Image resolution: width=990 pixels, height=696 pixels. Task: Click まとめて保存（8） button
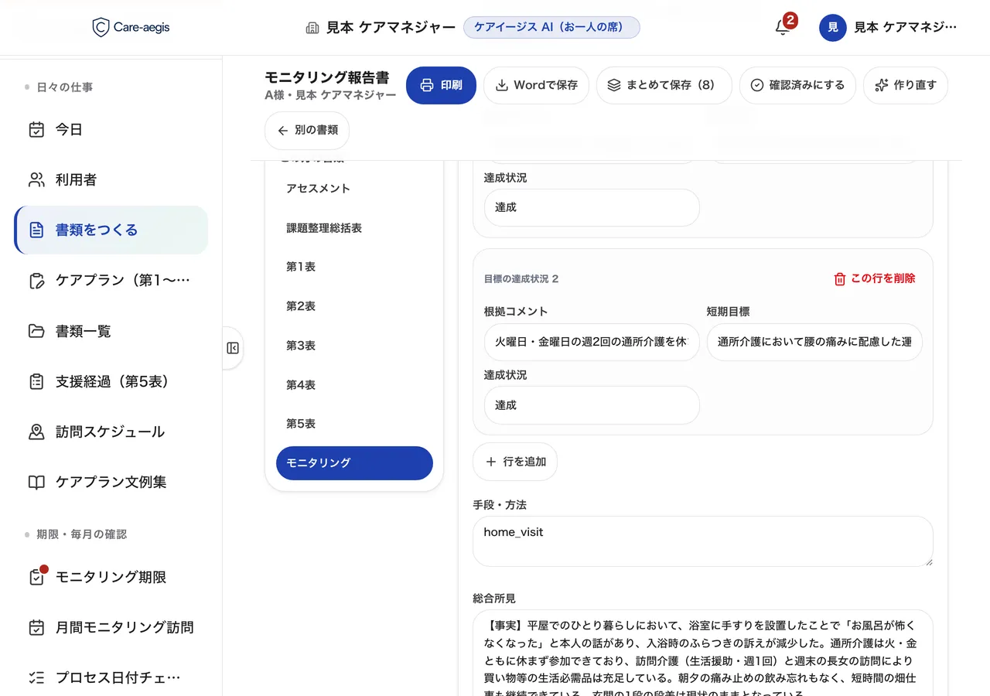click(664, 85)
